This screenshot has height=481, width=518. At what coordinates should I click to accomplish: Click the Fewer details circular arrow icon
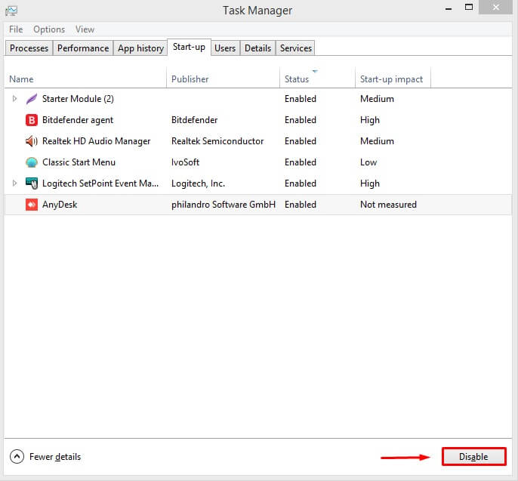click(17, 457)
